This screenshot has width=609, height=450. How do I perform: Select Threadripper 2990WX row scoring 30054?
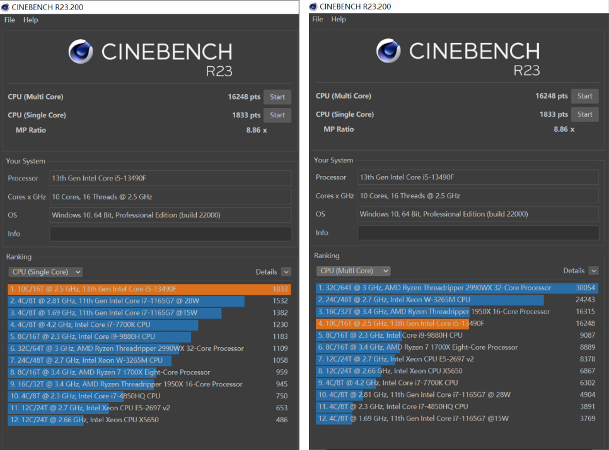(x=457, y=288)
